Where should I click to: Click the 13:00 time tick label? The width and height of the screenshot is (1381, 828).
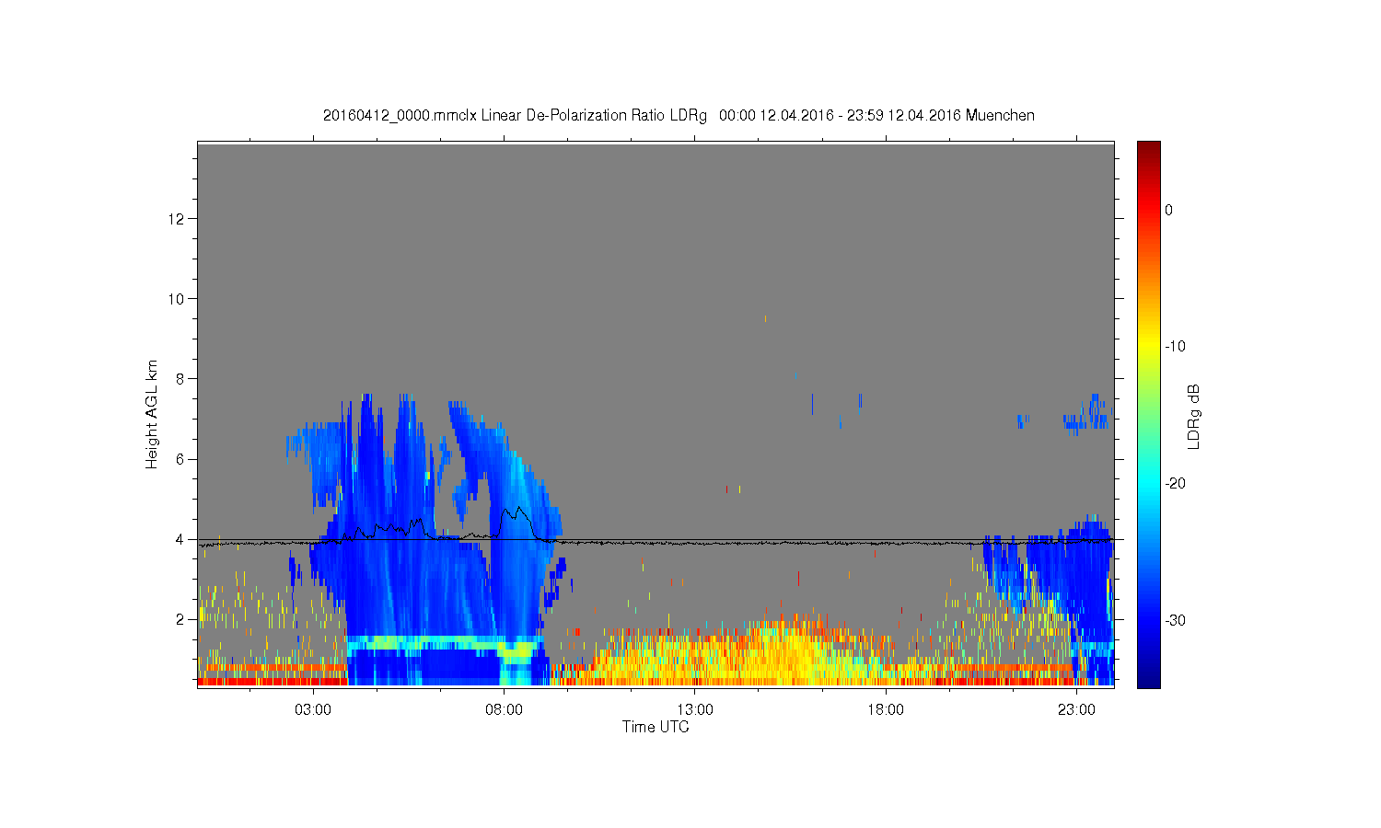[x=695, y=710]
